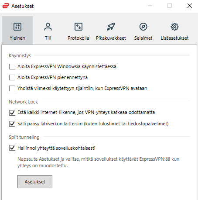Uncheck Hallinnoi yhteyttä sovelluskohtaisesti
The height and width of the screenshot is (200, 198).
point(12,148)
